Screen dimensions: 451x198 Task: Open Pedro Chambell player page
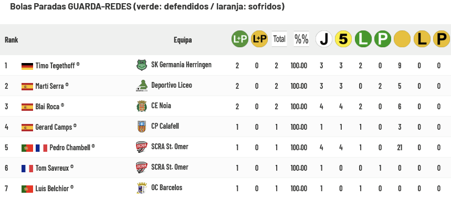[x=70, y=148]
